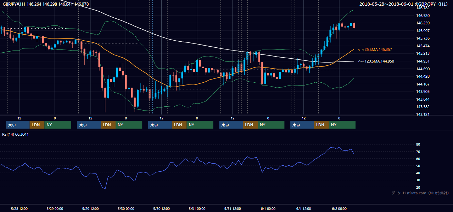Click the 6/1 12:00 time label
The width and height of the screenshot is (453, 212).
coord(303,208)
